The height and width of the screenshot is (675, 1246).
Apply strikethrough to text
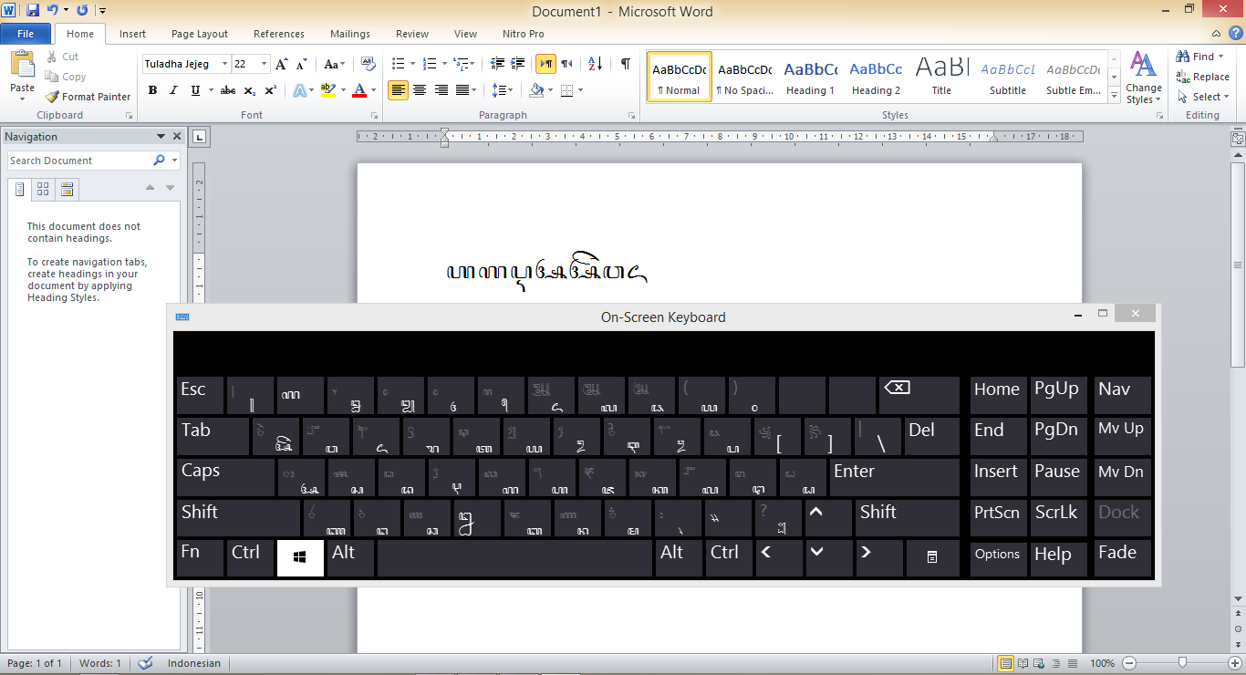(227, 89)
